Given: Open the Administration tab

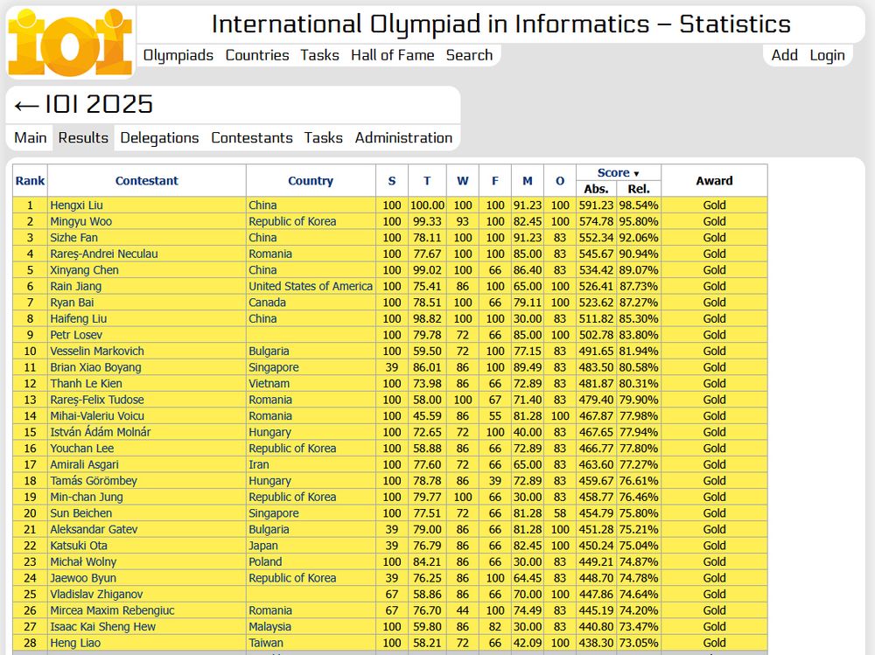Looking at the screenshot, I should [403, 138].
